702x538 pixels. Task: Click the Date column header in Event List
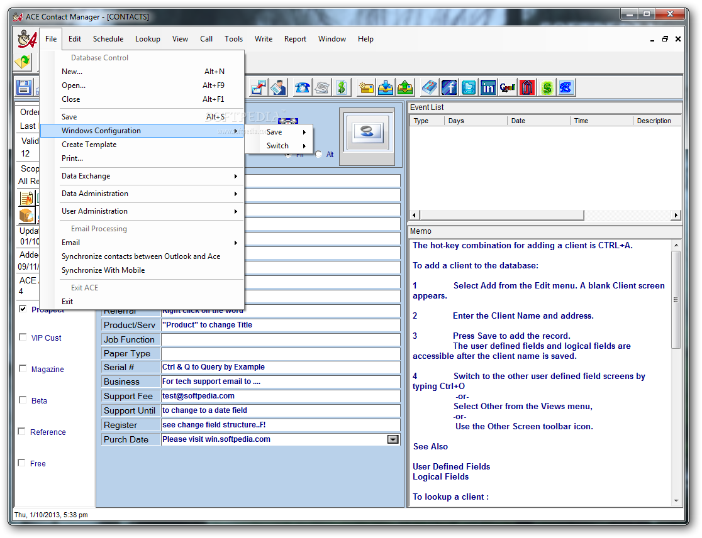538,121
